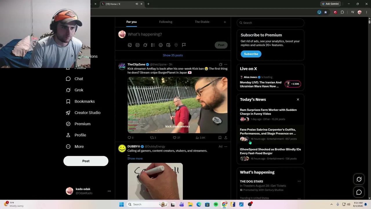Click the large white sidebar Post button
The image size is (371, 209).
click(86, 161)
